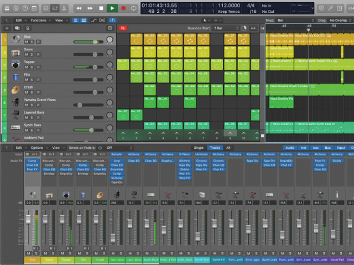Switch mixer to Single view
This screenshot has width=354, height=265.
[199, 148]
